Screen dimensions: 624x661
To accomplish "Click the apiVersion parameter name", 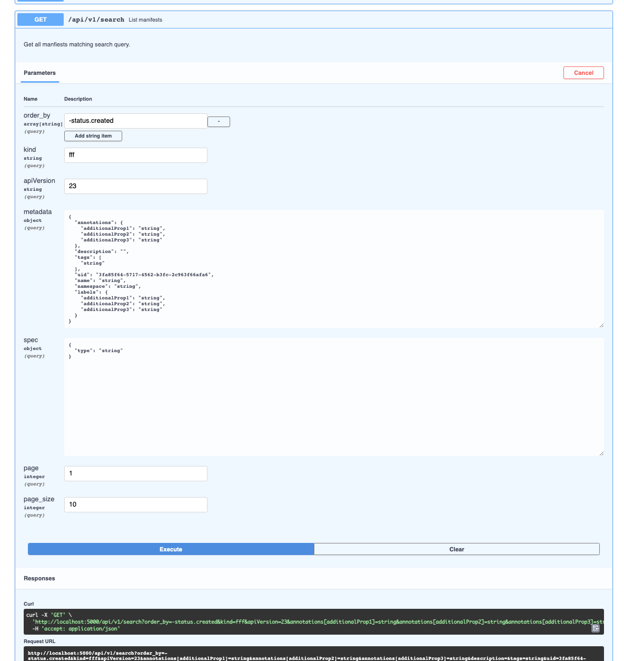I will click(39, 181).
